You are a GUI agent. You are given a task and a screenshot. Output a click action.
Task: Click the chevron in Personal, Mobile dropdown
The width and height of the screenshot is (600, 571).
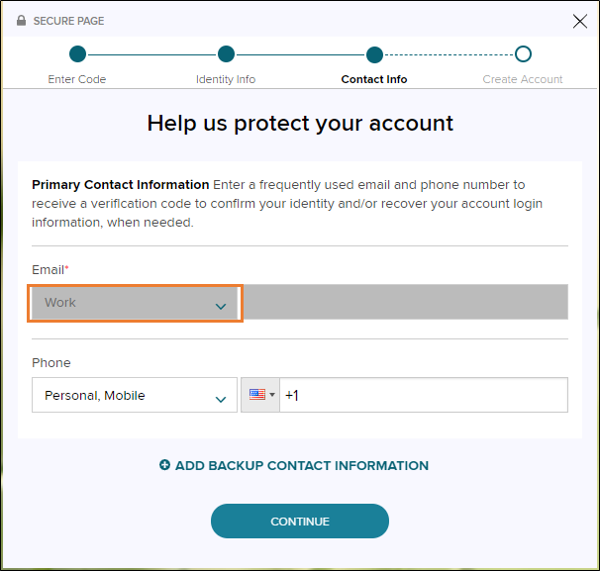pyautogui.click(x=221, y=399)
